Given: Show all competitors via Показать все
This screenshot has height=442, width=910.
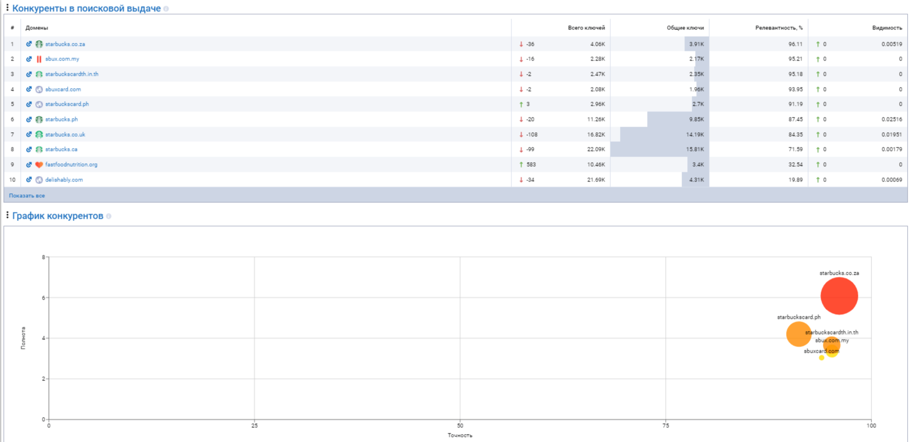Looking at the screenshot, I should click(27, 196).
